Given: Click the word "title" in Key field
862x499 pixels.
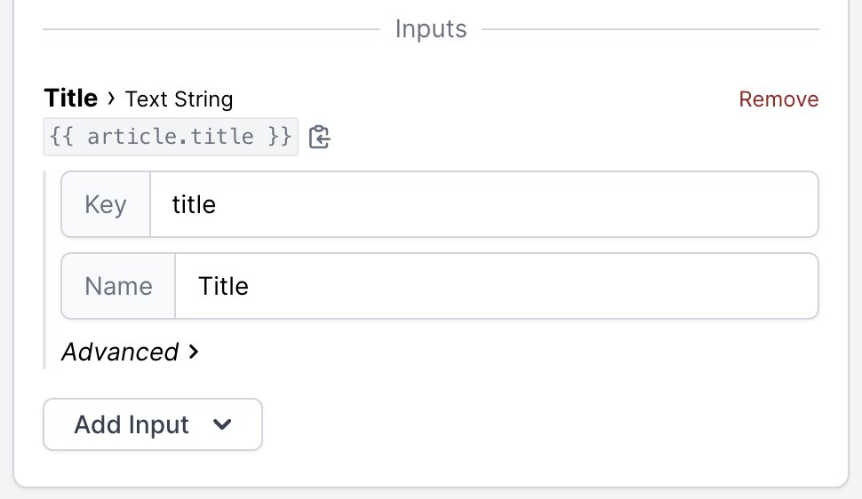Looking at the screenshot, I should pyautogui.click(x=194, y=204).
